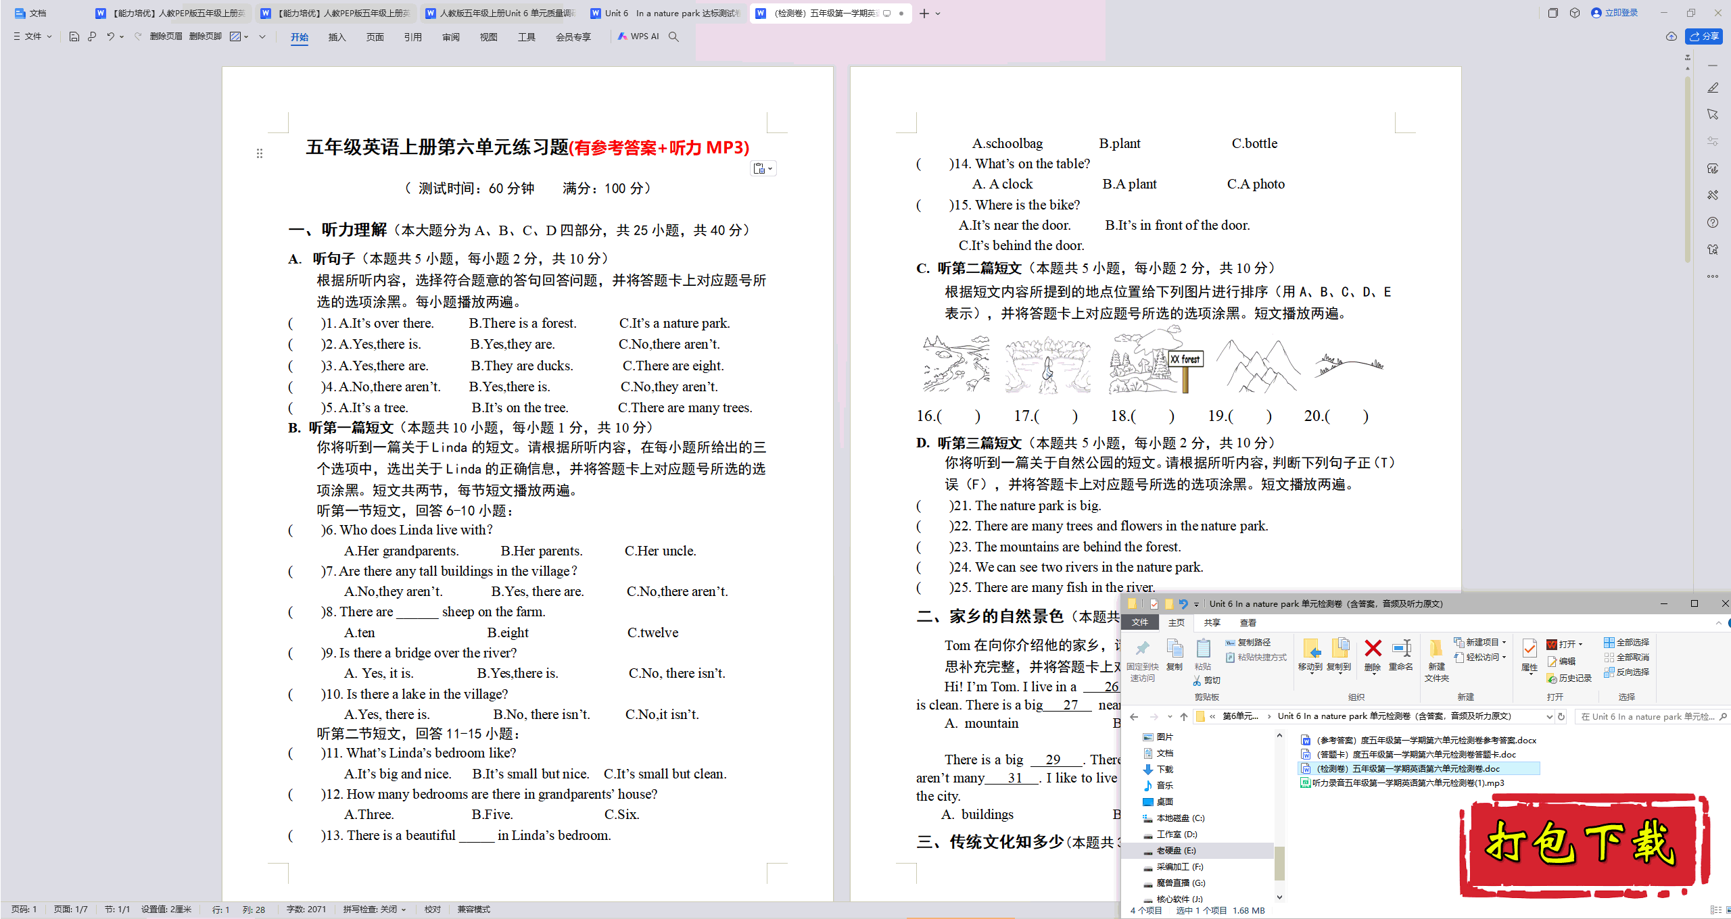1731x919 pixels.
Task: Click the redo arrow in WPS toolbar
Action: tap(138, 36)
